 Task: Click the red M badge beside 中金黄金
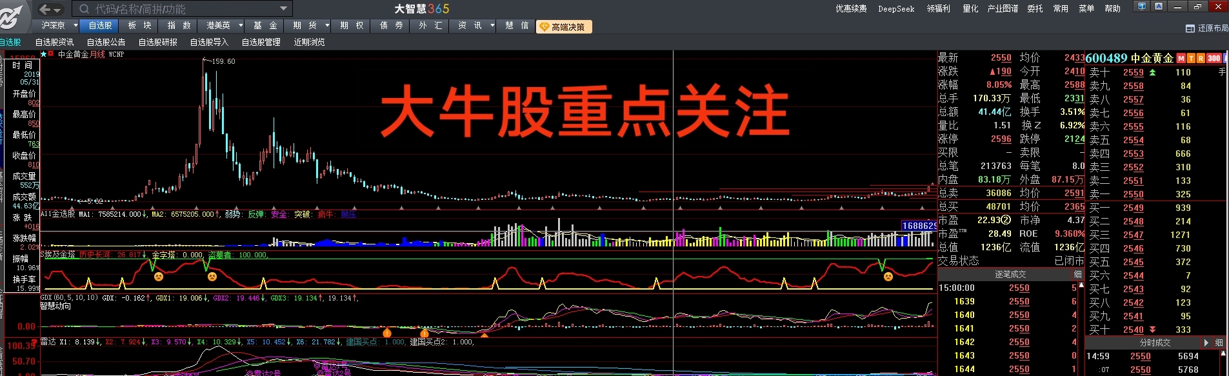click(x=1181, y=58)
